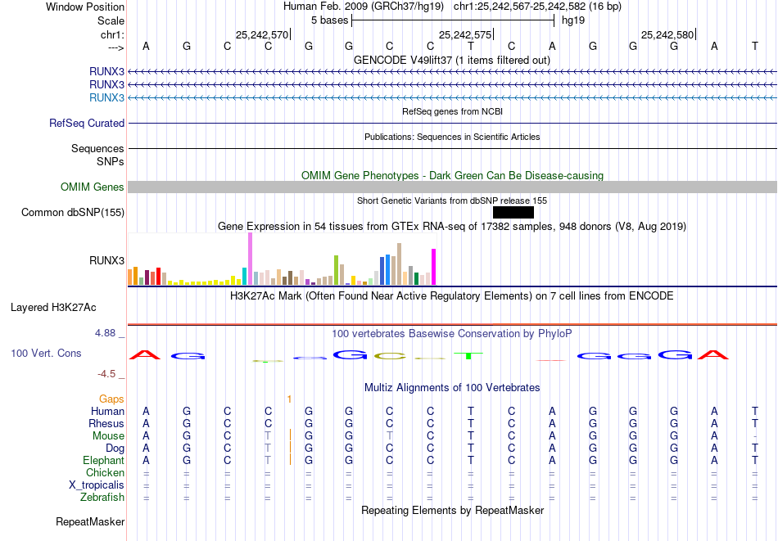Screen dimensions: 778x541
Task: Click the Window Position label
Action: click(x=85, y=7)
